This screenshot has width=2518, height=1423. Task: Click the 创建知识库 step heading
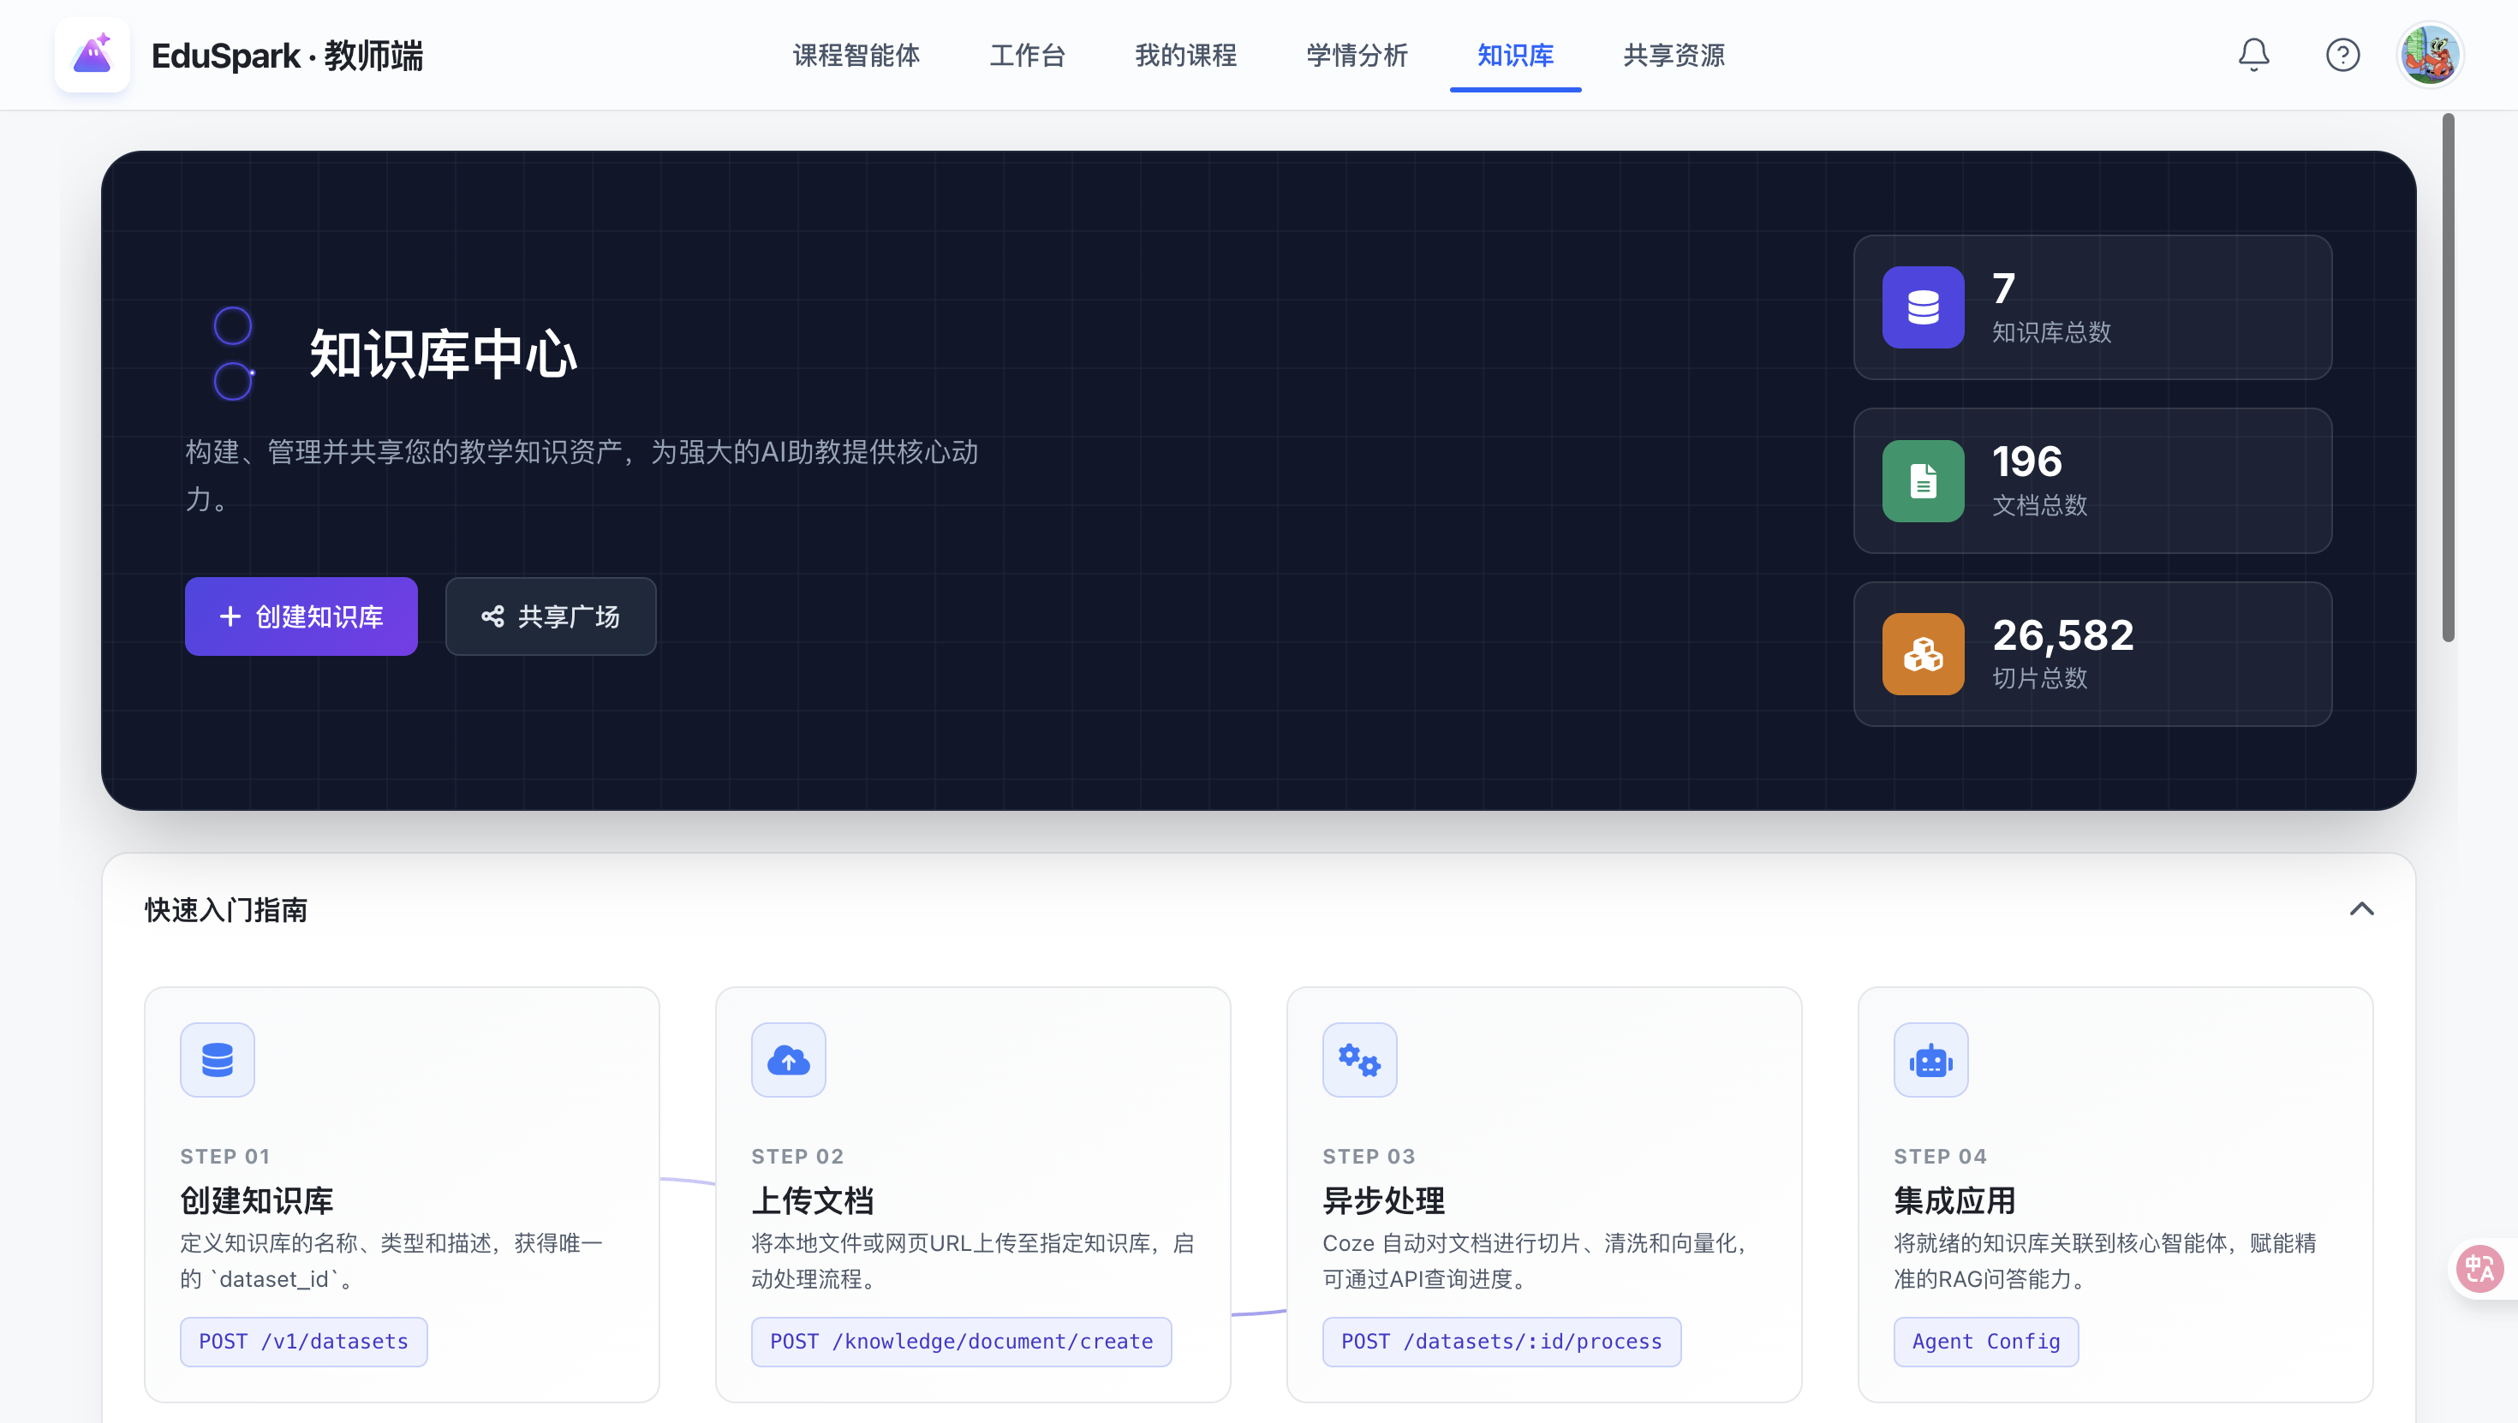point(256,1200)
